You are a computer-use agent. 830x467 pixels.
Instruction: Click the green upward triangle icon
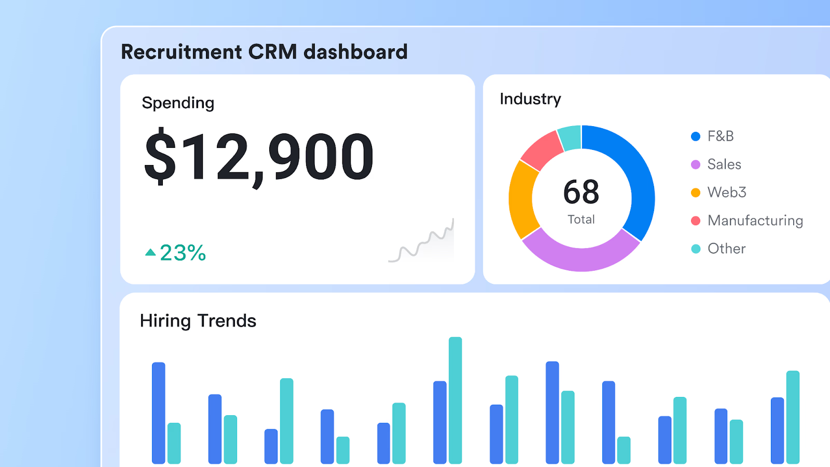coord(150,252)
